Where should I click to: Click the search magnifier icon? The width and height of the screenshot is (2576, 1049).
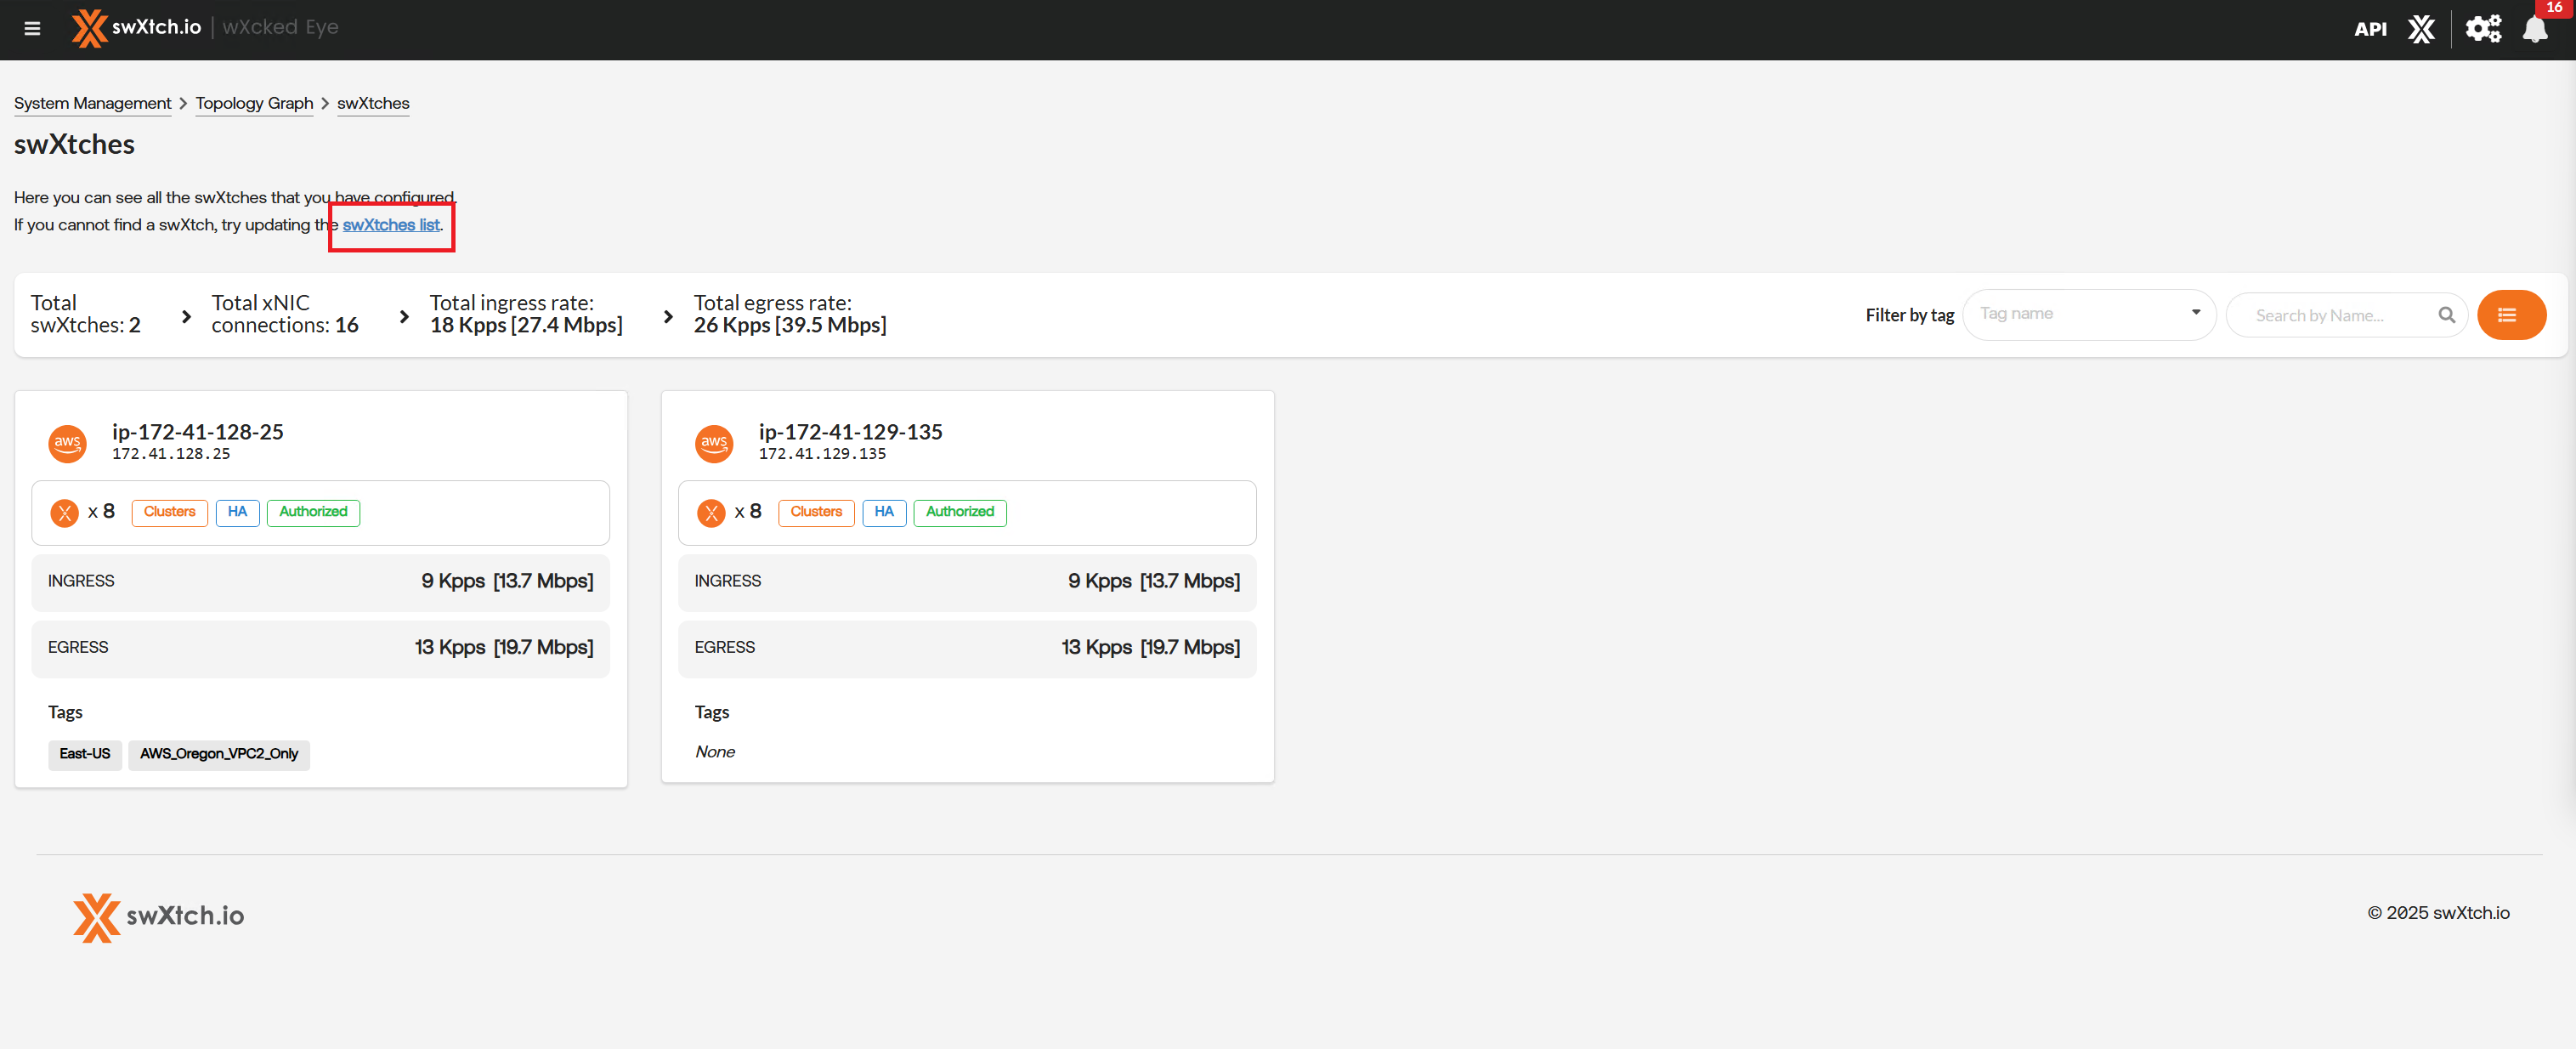[2446, 315]
